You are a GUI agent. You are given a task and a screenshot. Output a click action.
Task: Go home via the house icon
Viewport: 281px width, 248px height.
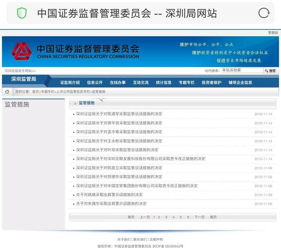7,92
